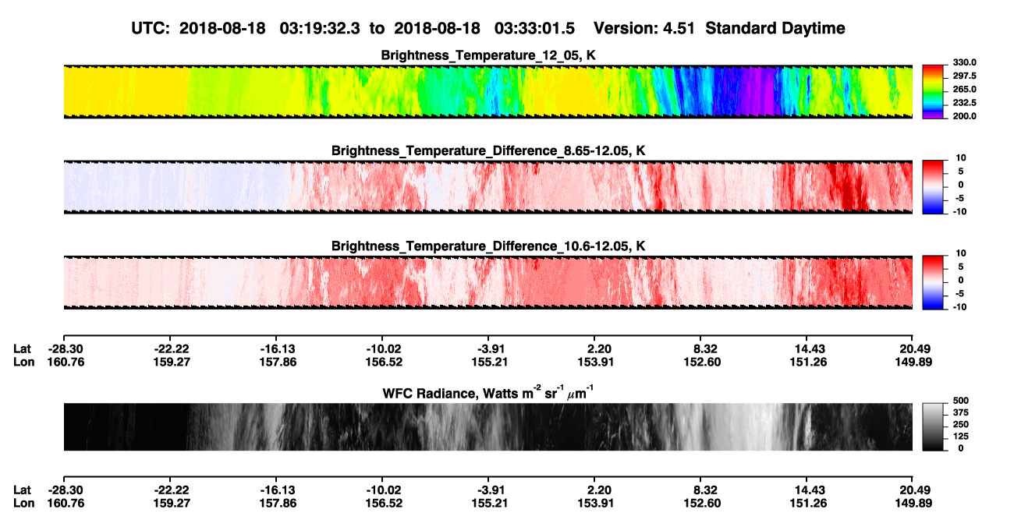Click the 'Lat' label below WFC Radiance panel
The width and height of the screenshot is (1014, 520).
[22, 490]
